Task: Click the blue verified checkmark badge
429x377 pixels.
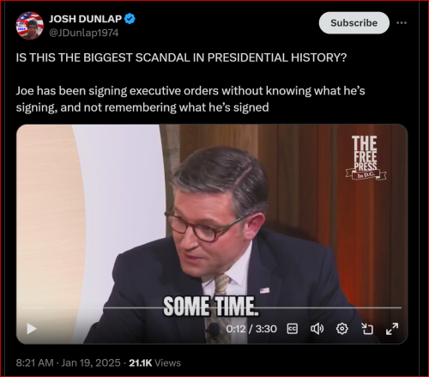Action: [x=130, y=19]
